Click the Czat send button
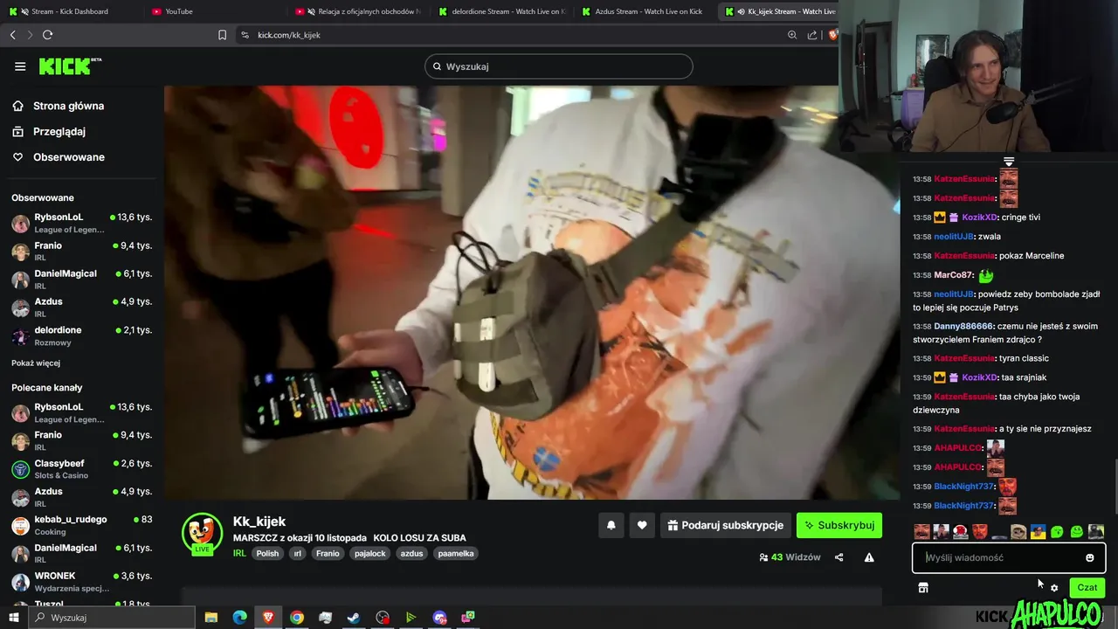Screen dimensions: 1118x629 tap(1087, 588)
